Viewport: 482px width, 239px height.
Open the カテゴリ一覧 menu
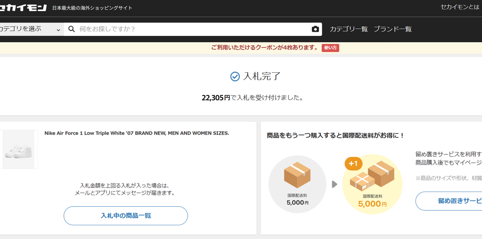click(349, 29)
